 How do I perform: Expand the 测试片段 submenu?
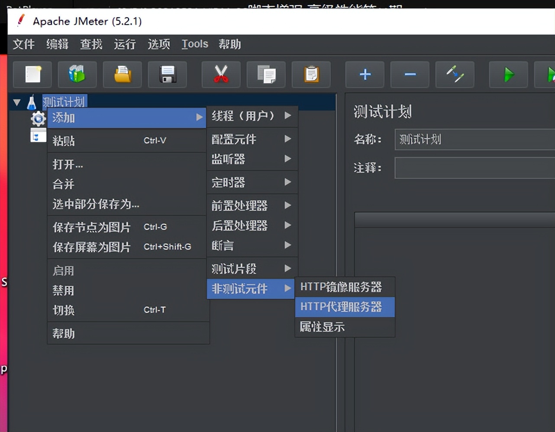[252, 269]
